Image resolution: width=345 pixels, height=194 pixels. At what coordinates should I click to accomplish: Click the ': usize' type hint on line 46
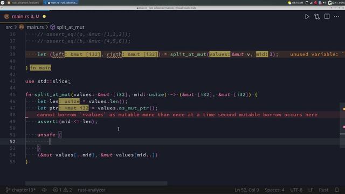pyautogui.click(x=69, y=101)
